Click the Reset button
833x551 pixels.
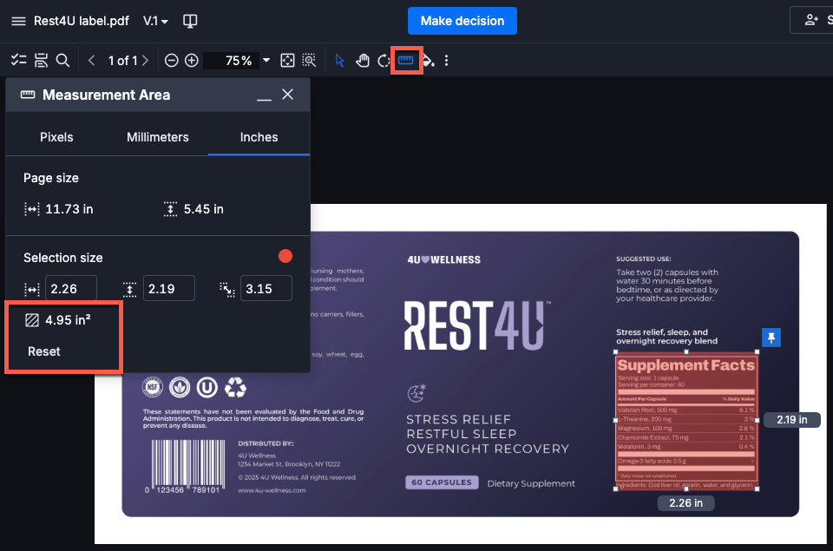[44, 351]
